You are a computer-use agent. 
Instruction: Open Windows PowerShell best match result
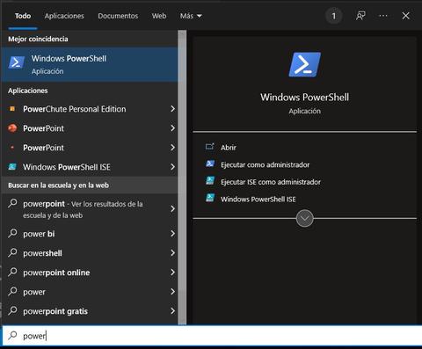[x=90, y=64]
